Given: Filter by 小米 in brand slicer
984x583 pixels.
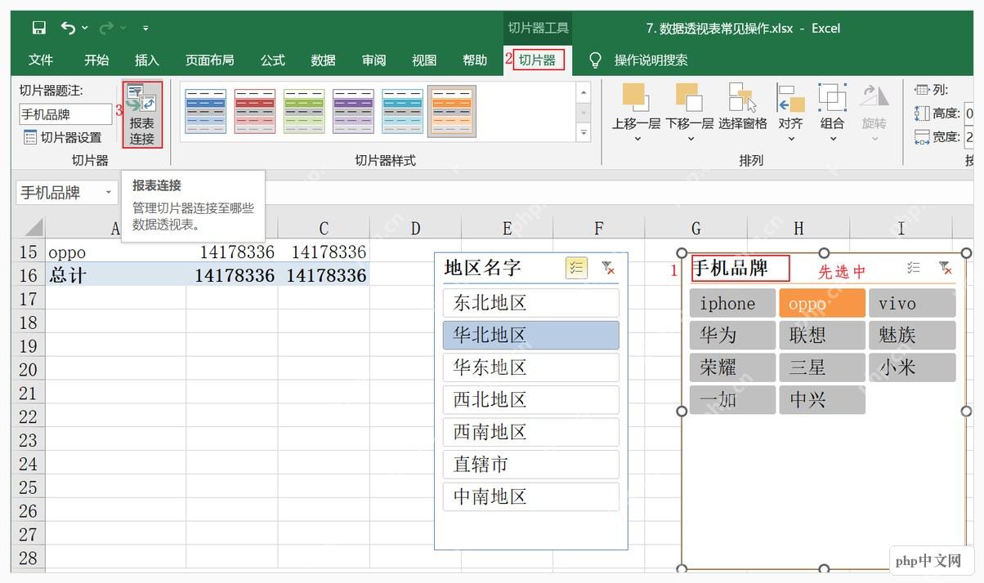Looking at the screenshot, I should [912, 367].
